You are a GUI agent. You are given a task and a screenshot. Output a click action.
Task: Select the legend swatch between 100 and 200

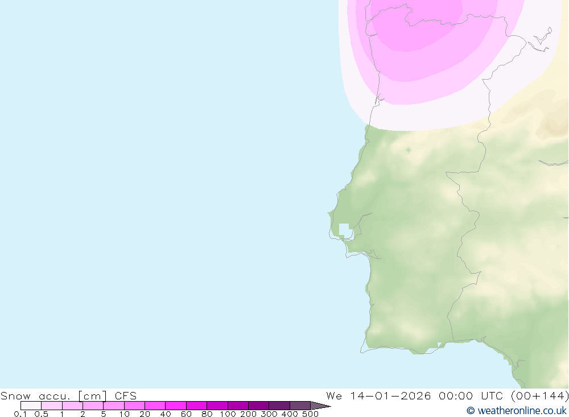(238, 406)
